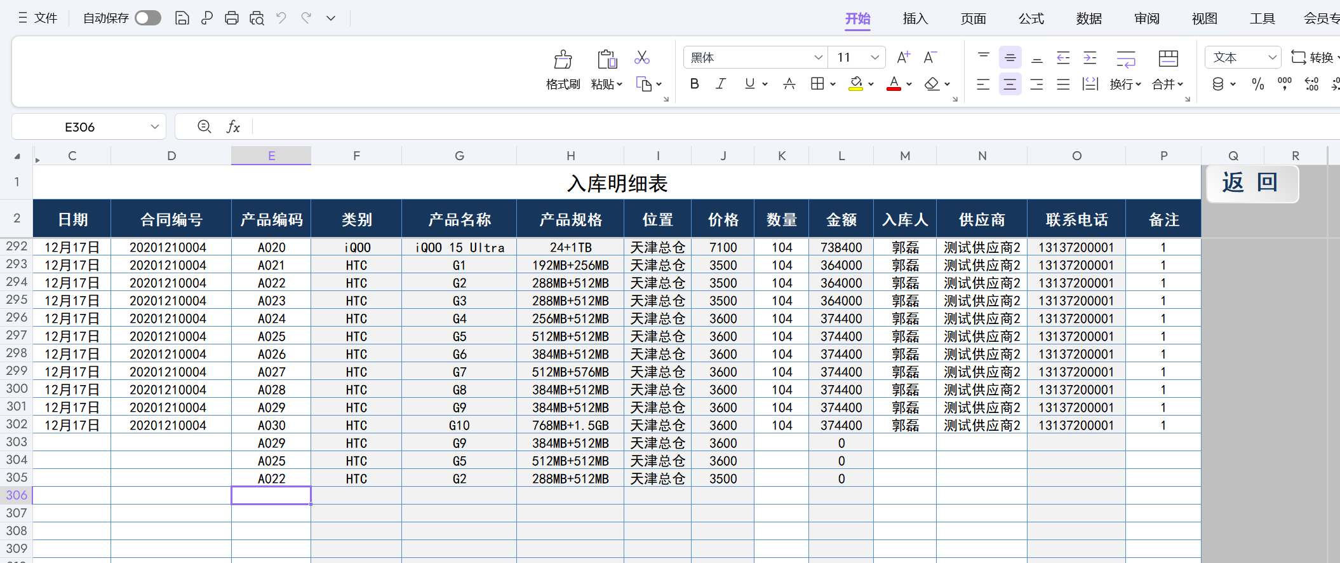Click the Undo arrow icon
Screen dimensions: 1340x563
281,18
